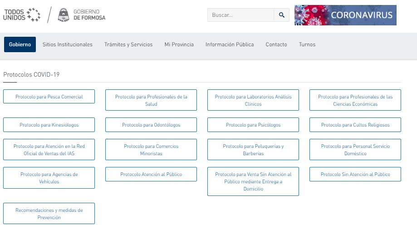Screen dimensions: 417x230
Task: Open Protocolo para Psicólogos
Action: click(x=253, y=125)
